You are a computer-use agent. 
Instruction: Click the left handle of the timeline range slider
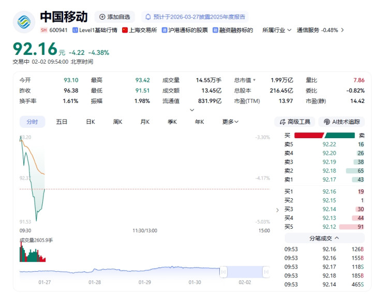tap(224, 271)
